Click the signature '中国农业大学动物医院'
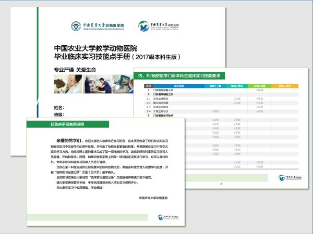Viewport: 313px width, 234px height. pyautogui.click(x=153, y=198)
